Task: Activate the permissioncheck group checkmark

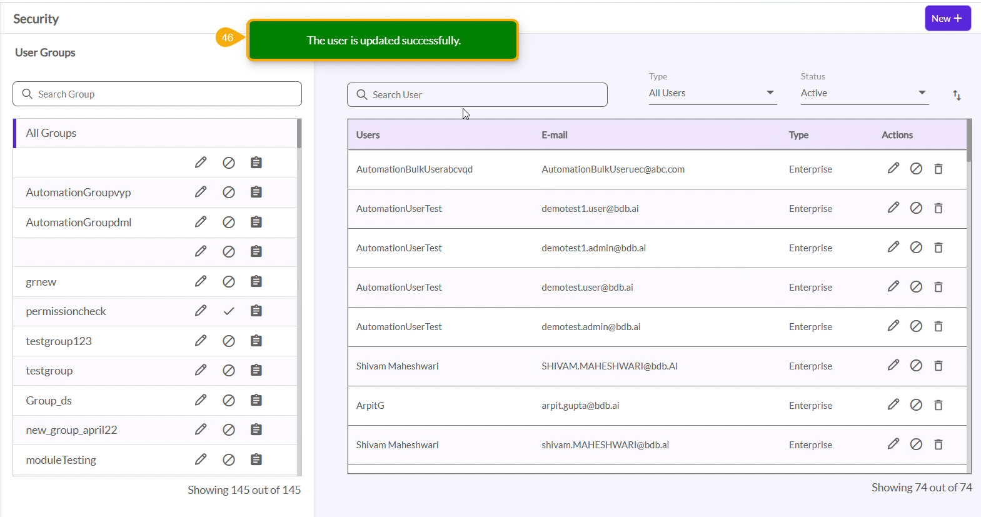Action: pos(229,311)
